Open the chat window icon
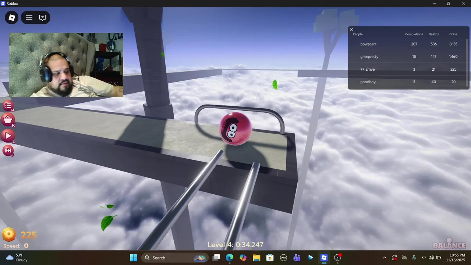Viewport: 471px width, 265px height. tap(42, 18)
